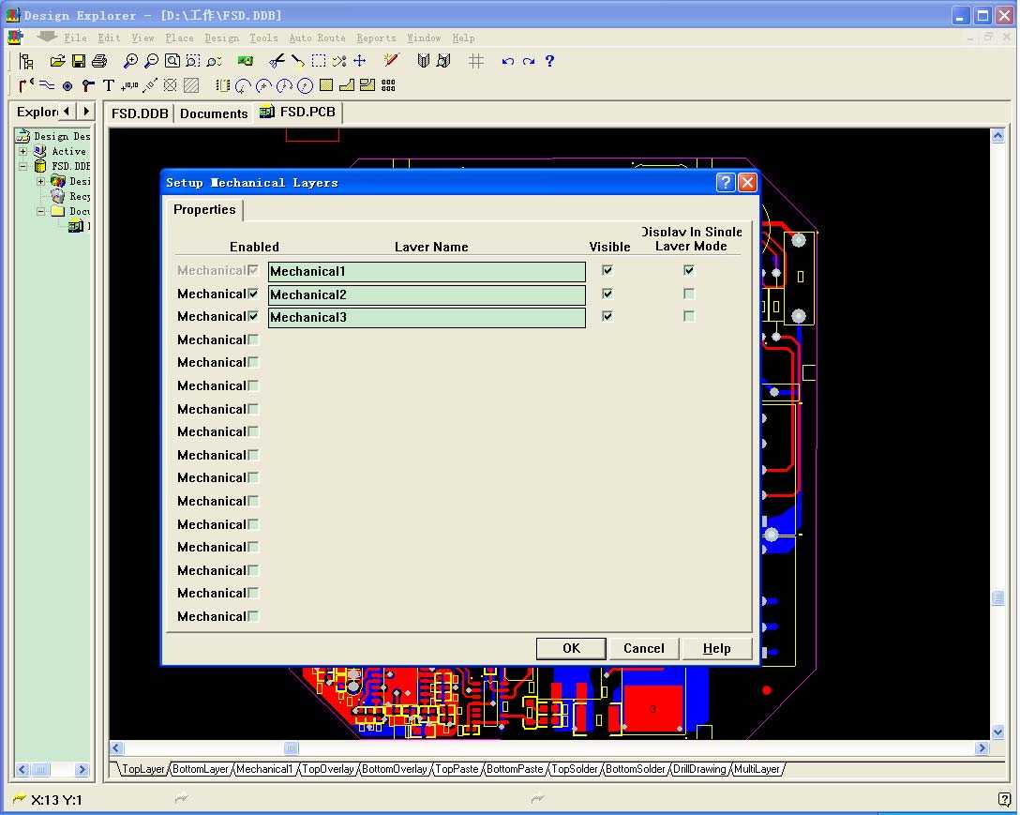Select the Place Full Circle tool
The height and width of the screenshot is (815, 1020).
[x=305, y=85]
